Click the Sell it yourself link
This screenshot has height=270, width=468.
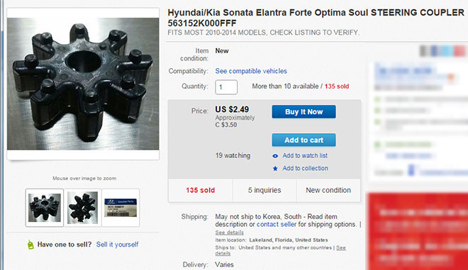117,244
